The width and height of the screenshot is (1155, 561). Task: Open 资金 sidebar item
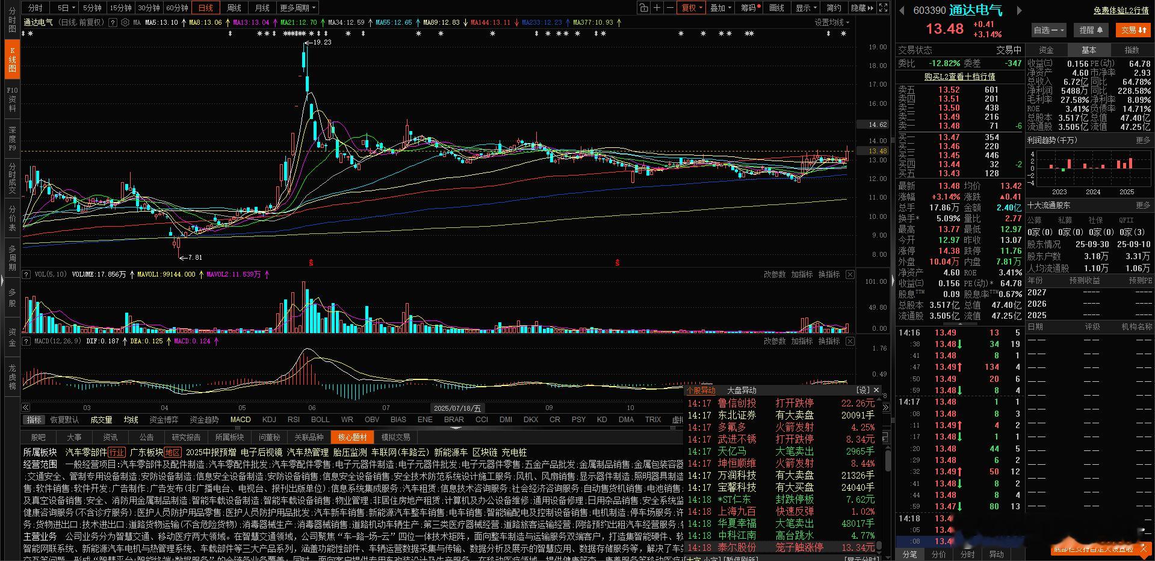coord(12,337)
